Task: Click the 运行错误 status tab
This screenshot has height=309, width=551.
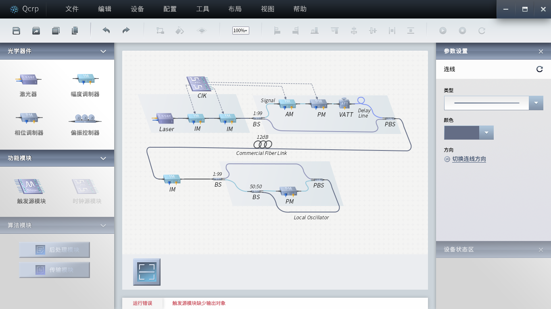Action: pyautogui.click(x=142, y=303)
